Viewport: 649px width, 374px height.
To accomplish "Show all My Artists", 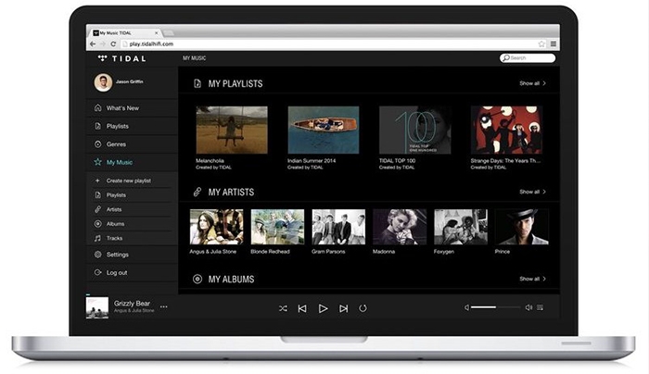I will (x=533, y=192).
